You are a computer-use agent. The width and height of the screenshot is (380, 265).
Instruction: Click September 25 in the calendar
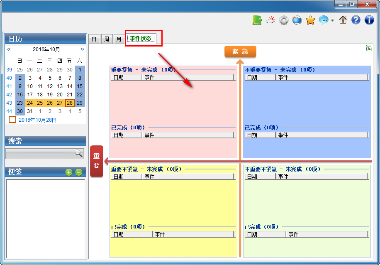click(20, 70)
